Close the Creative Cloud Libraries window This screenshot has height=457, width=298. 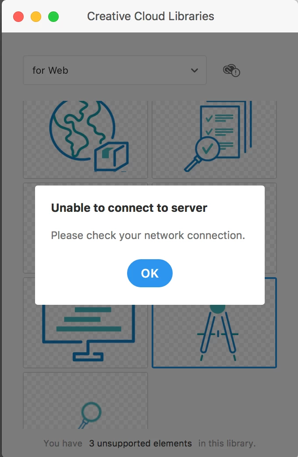coord(18,17)
